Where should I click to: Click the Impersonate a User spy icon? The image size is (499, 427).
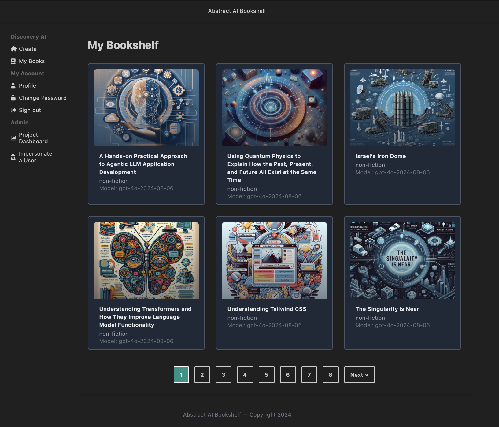[13, 157]
